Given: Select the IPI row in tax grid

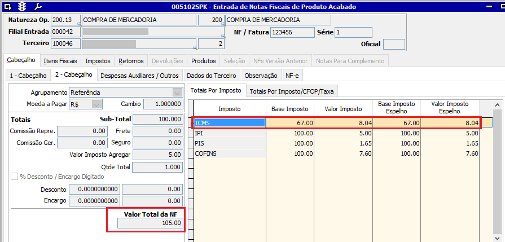Looking at the screenshot, I should [337, 133].
